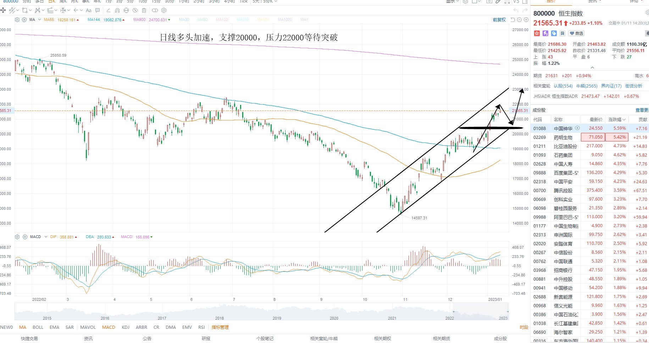Open 牛熊(2565) link
This screenshot has height=343, width=649.
pyautogui.click(x=587, y=86)
